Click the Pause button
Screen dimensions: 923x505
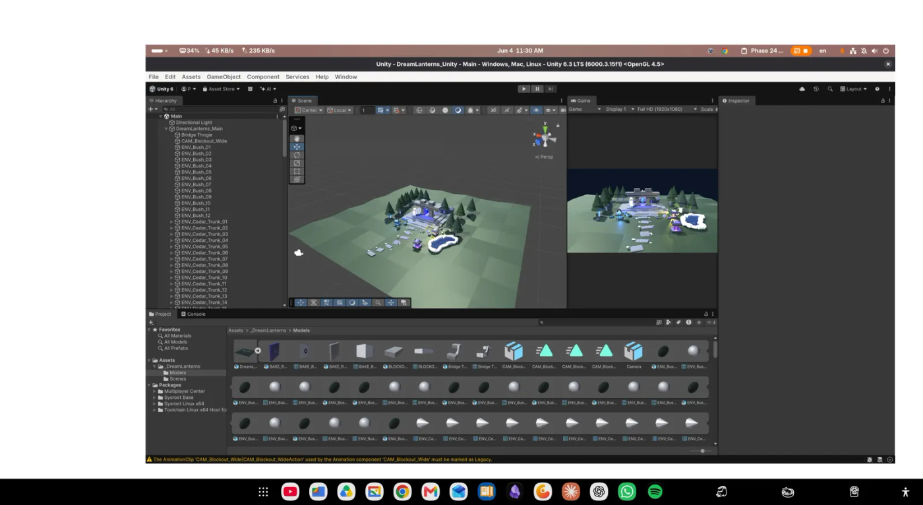tap(537, 89)
